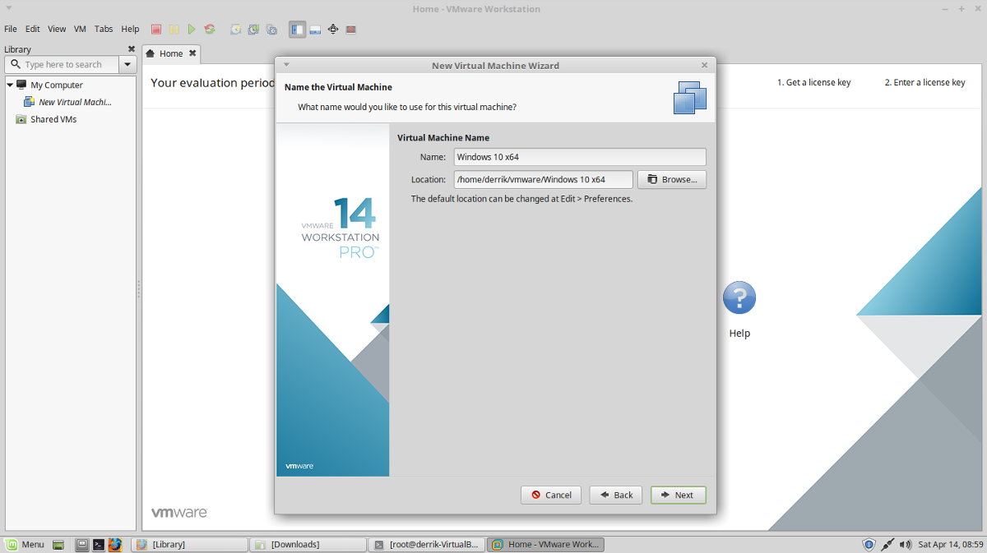
Task: Toggle the thumbnail bar view
Action: tap(315, 29)
